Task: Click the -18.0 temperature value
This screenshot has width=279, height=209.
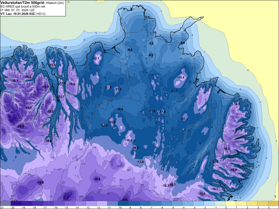Action: (20, 126)
